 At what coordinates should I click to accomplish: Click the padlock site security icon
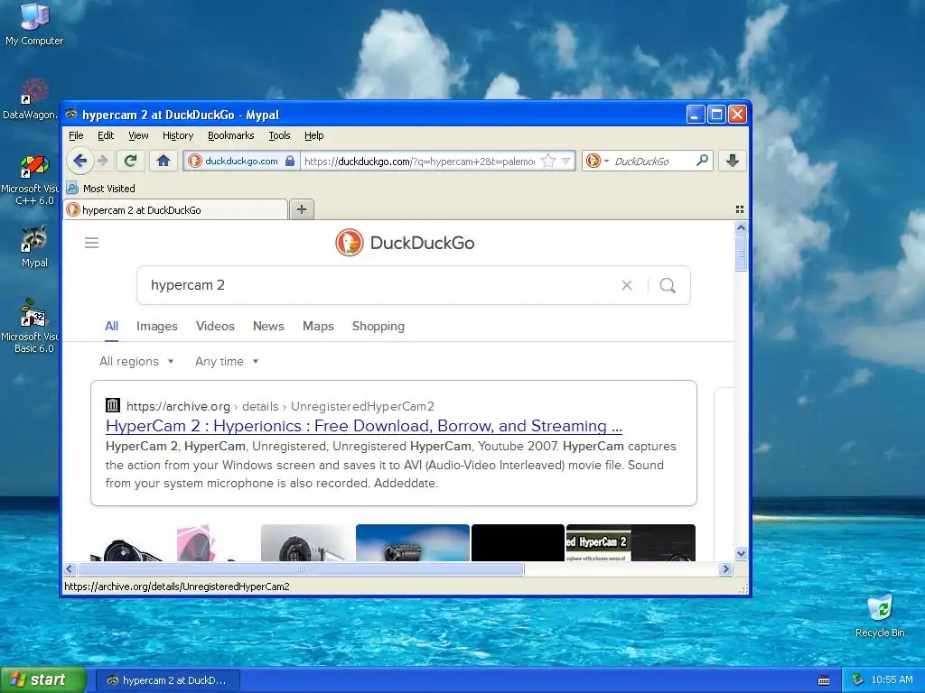tap(290, 161)
